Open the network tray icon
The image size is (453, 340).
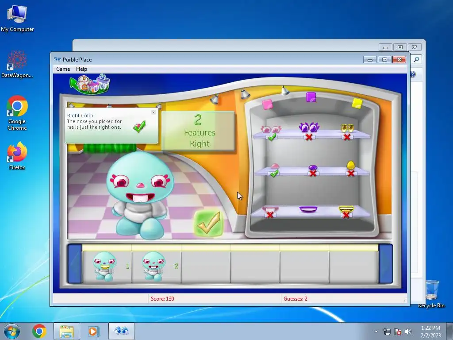[387, 332]
